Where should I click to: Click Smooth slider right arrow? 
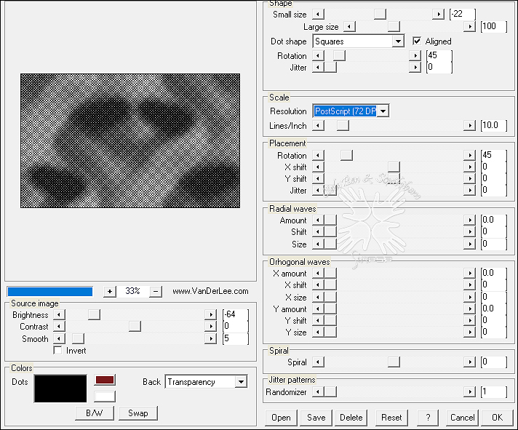[211, 338]
